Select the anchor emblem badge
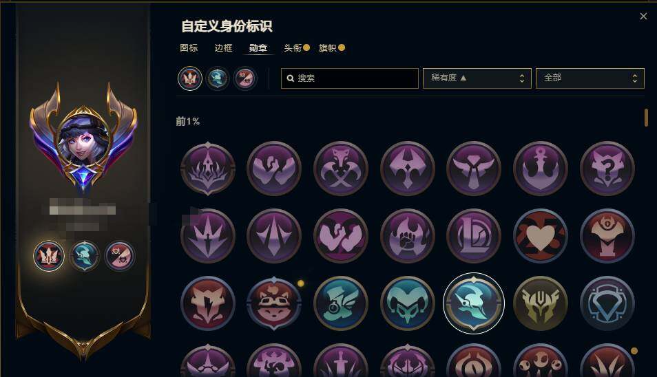 pyautogui.click(x=541, y=169)
